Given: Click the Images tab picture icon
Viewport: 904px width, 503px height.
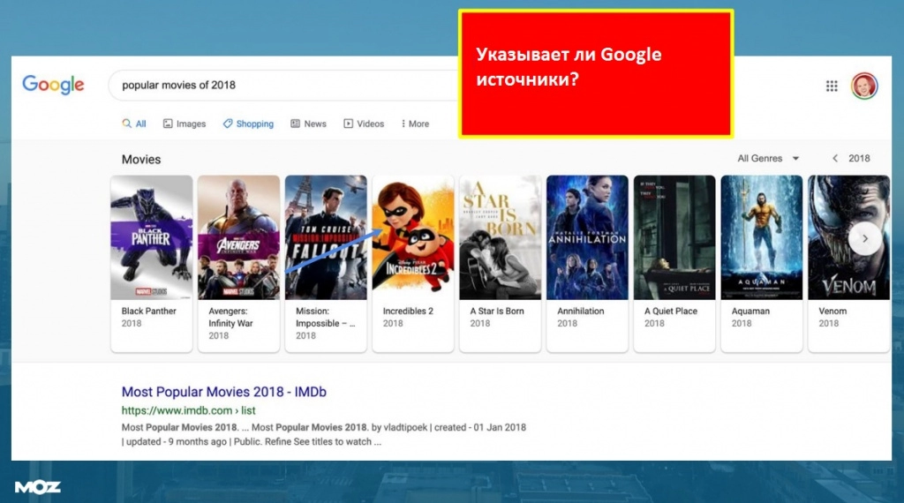Looking at the screenshot, I should point(168,124).
